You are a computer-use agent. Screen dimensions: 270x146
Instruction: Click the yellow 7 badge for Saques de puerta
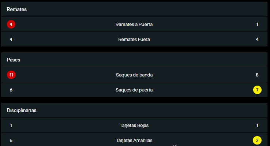click(257, 90)
